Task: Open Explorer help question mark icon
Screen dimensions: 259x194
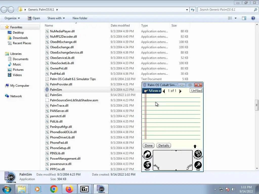Action: tap(253, 18)
